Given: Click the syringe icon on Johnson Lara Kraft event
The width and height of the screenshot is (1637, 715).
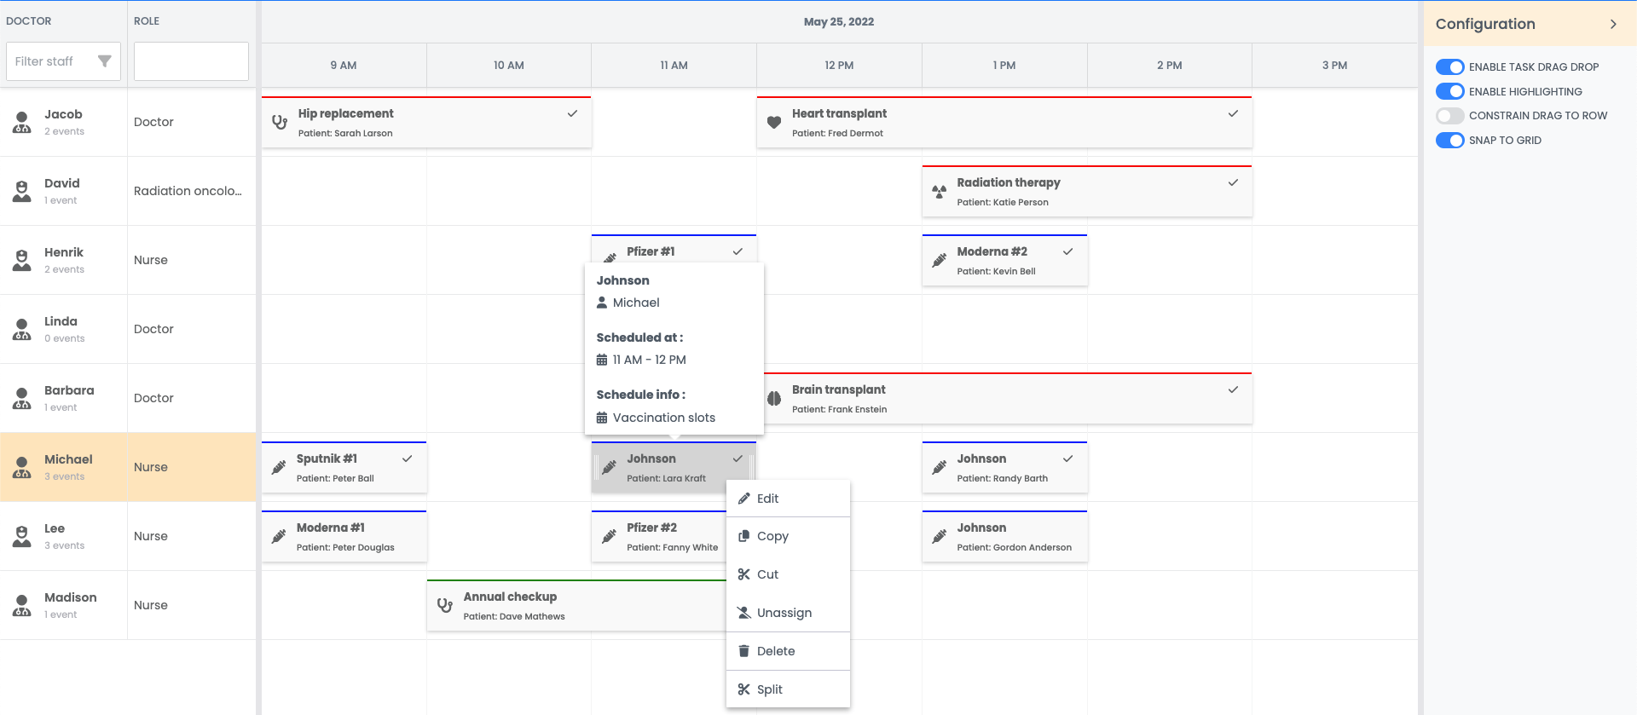Looking at the screenshot, I should [x=609, y=467].
